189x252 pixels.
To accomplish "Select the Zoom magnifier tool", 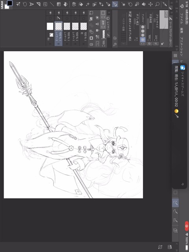I will [157, 4].
